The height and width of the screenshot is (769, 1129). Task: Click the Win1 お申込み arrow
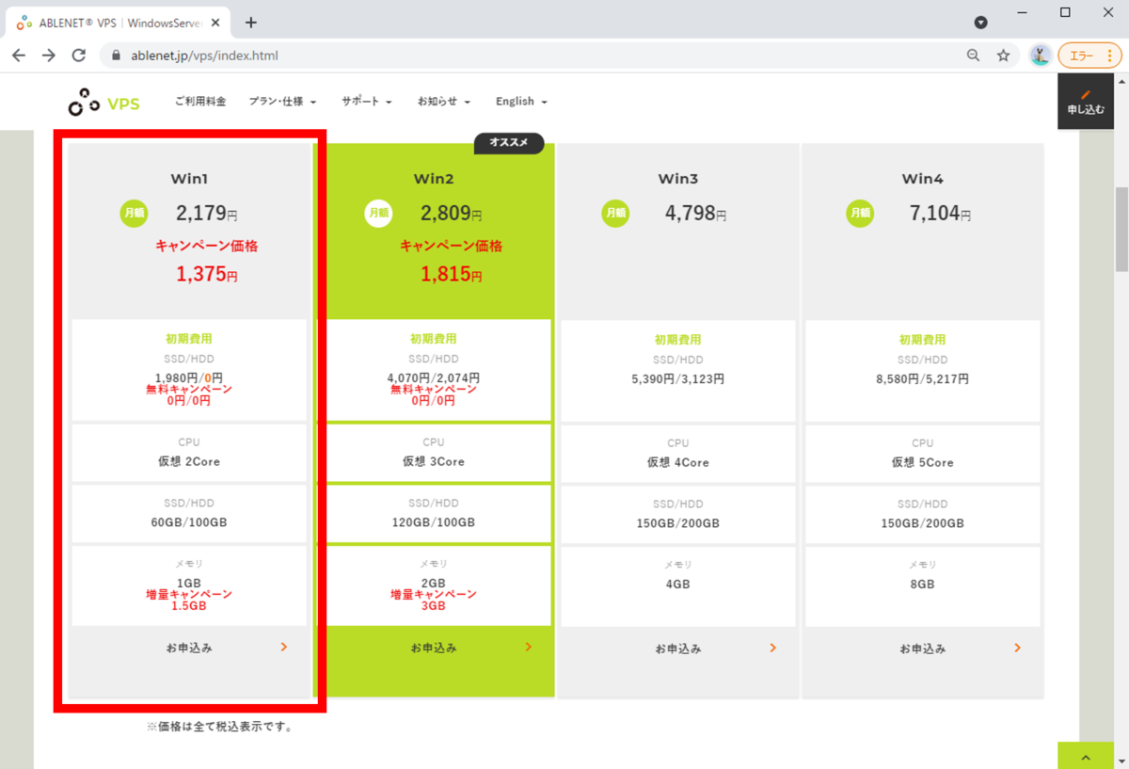pos(283,648)
